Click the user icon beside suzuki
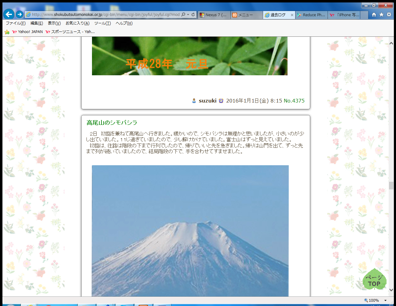This screenshot has height=306, width=396. (x=194, y=101)
